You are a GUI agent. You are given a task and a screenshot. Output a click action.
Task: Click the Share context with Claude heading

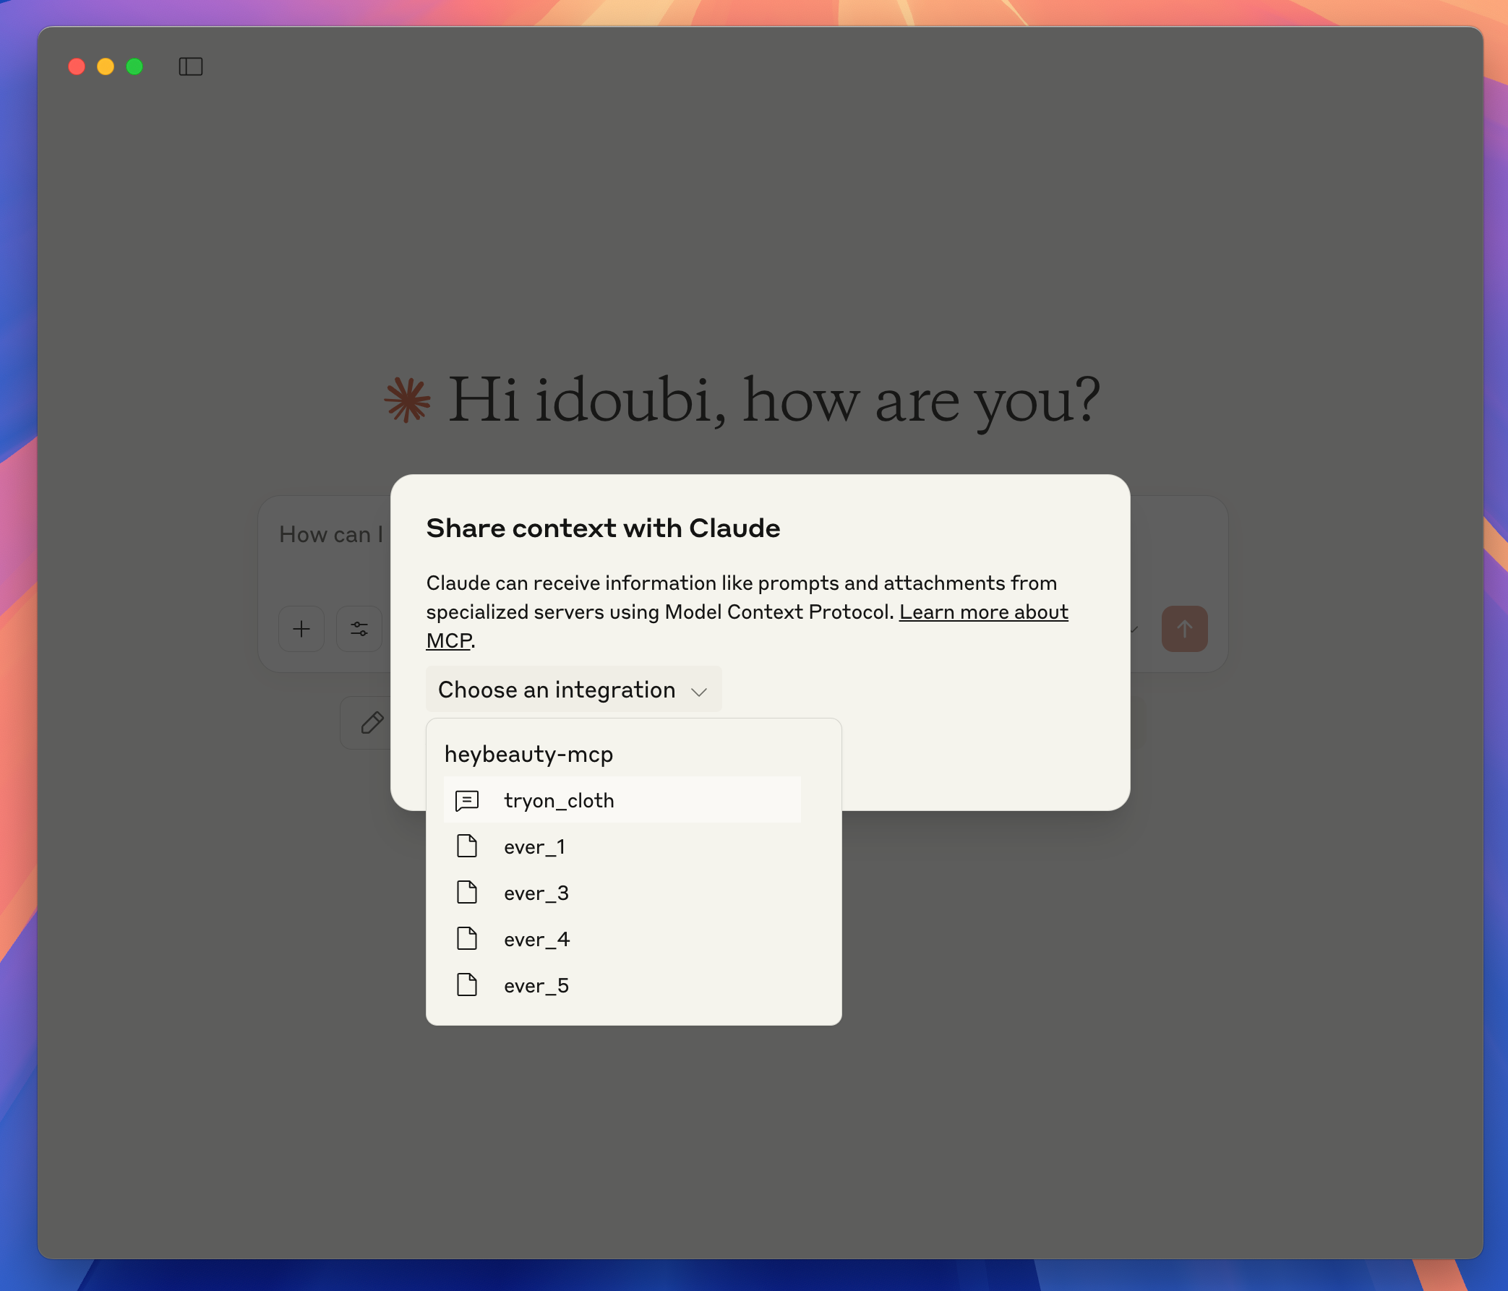[x=603, y=528]
